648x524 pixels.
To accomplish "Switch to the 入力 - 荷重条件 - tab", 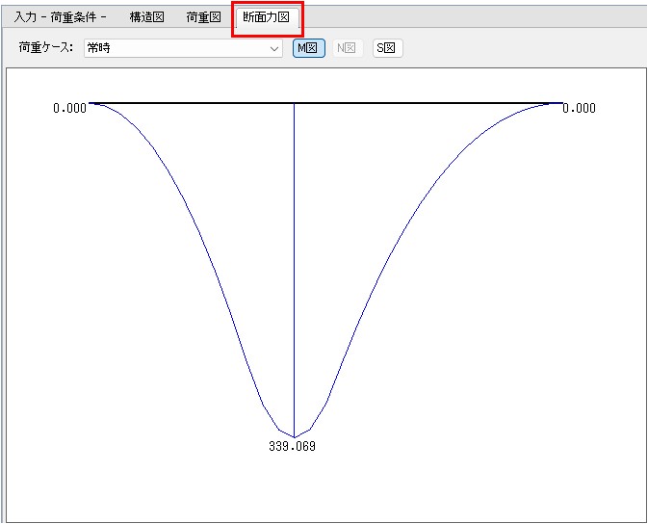I will [61, 17].
